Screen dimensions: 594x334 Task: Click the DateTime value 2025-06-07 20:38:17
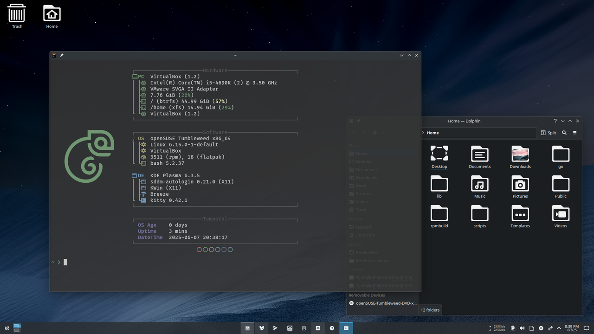coord(198,238)
